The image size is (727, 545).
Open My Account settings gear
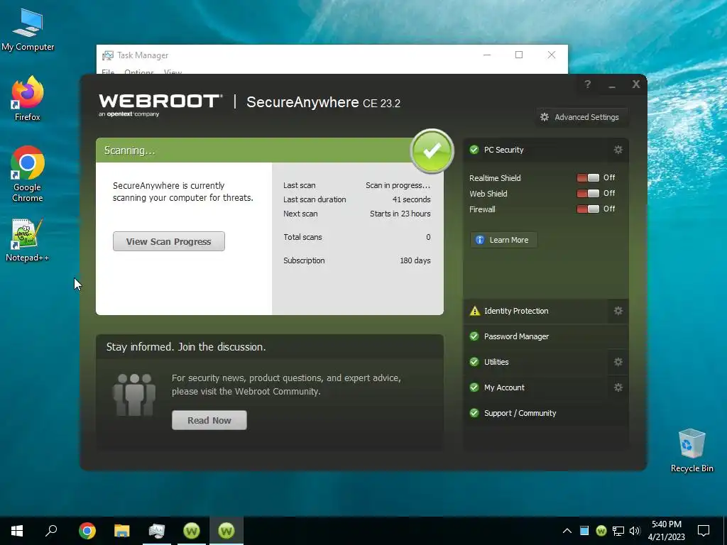618,387
